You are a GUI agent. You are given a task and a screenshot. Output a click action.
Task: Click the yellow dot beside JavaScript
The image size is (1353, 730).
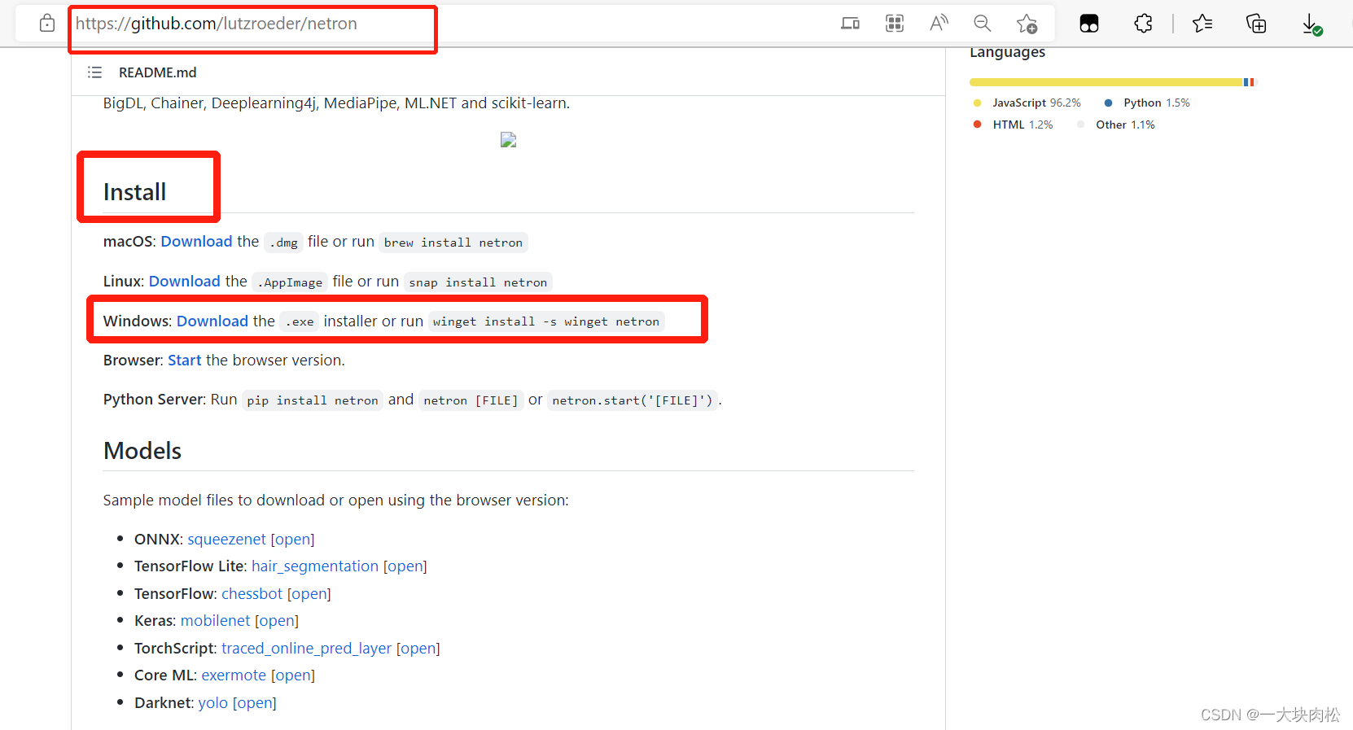point(977,103)
